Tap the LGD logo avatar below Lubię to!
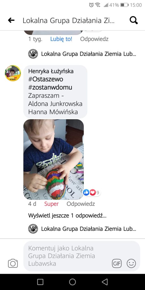The height and width of the screenshot is (290, 145). click(x=33, y=54)
